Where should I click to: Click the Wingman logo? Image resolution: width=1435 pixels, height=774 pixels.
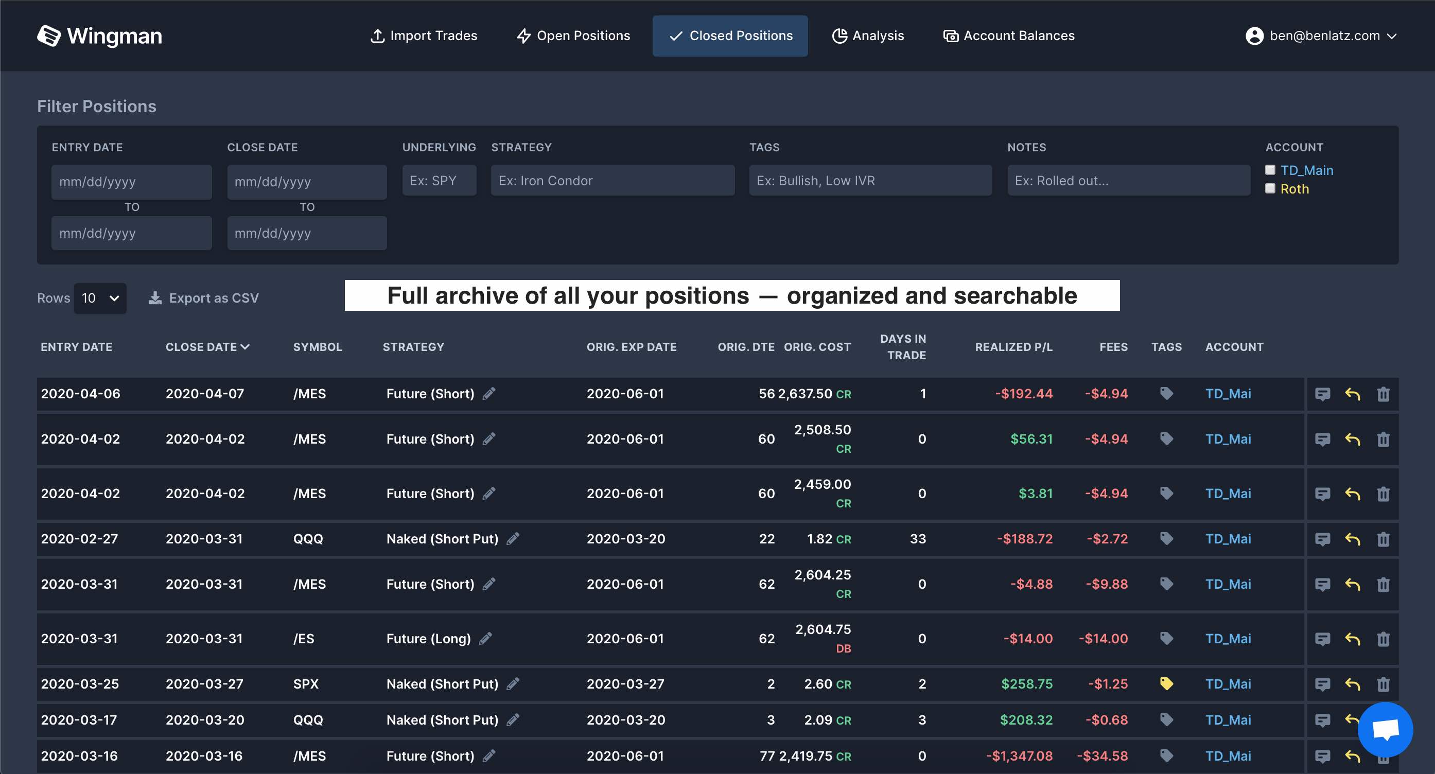[100, 36]
